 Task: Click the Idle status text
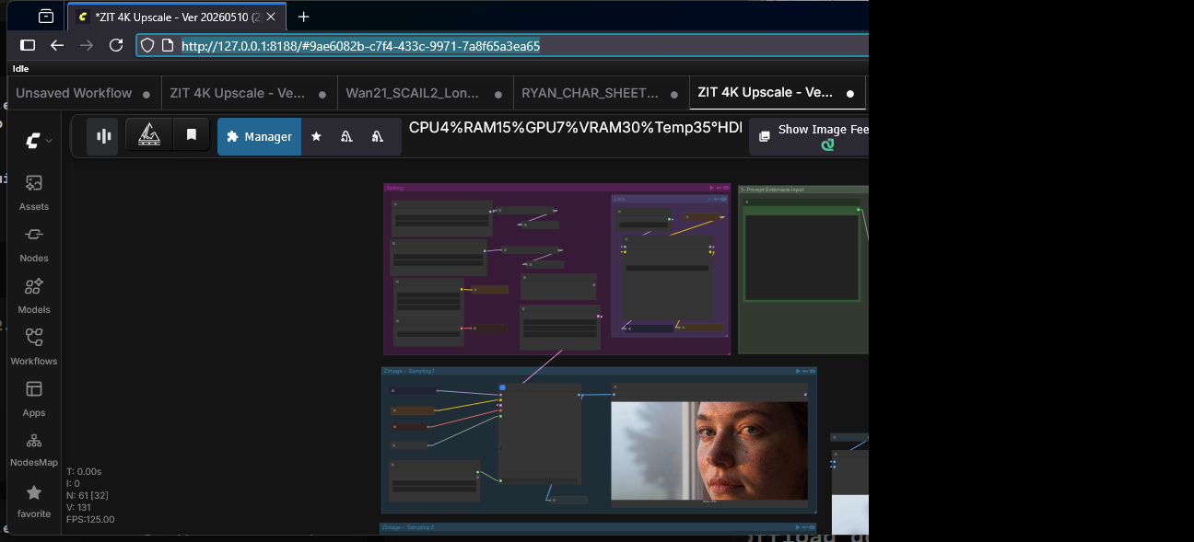pyautogui.click(x=20, y=68)
